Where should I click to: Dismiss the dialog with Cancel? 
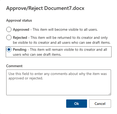(100, 104)
